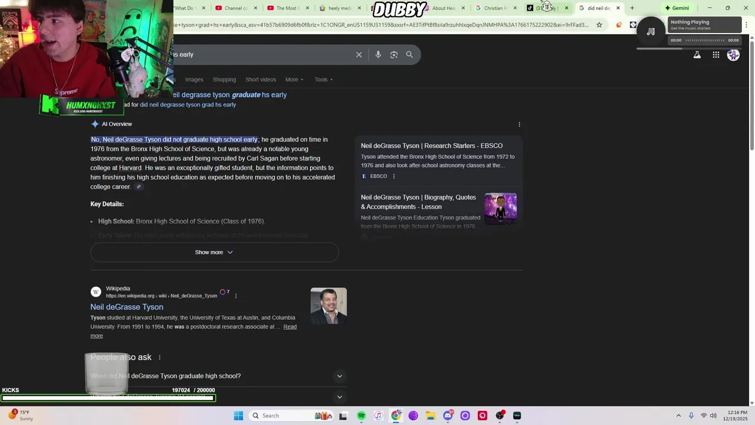Switch to the Christian Google tab
This screenshot has height=425, width=755.
[494, 8]
